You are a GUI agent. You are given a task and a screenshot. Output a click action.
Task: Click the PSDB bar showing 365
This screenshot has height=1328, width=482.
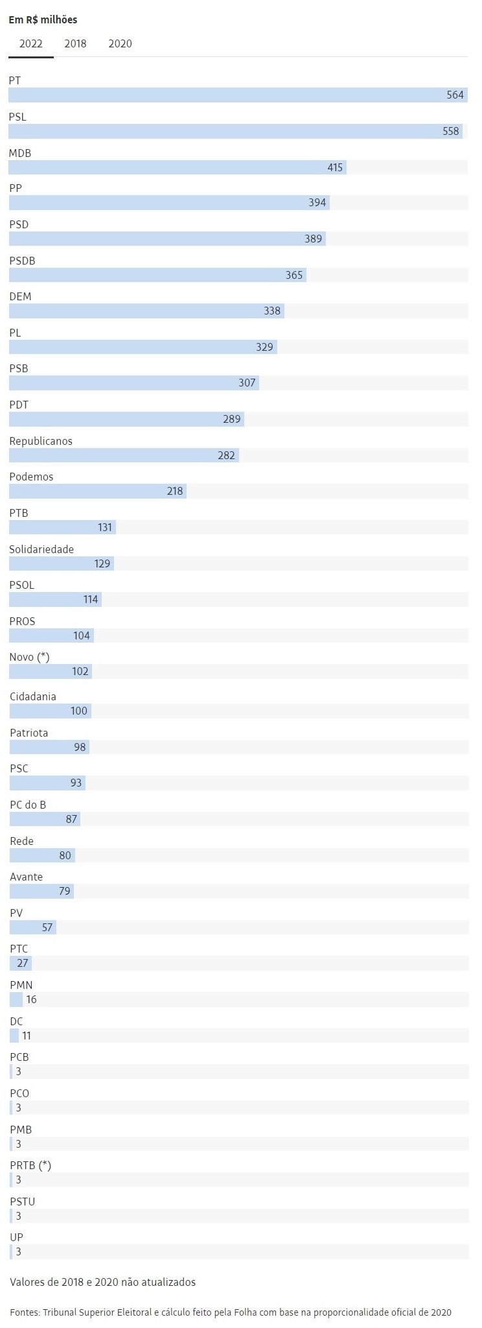coord(157,275)
